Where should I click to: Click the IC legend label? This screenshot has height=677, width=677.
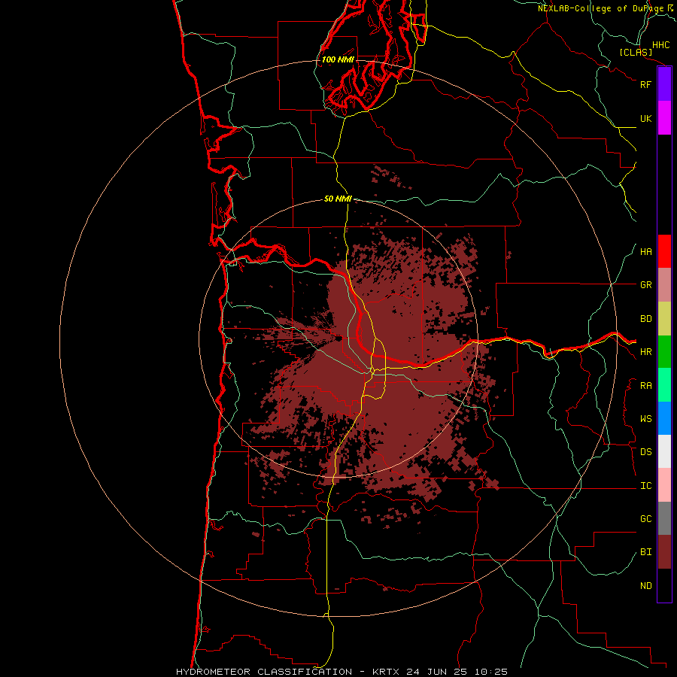645,486
